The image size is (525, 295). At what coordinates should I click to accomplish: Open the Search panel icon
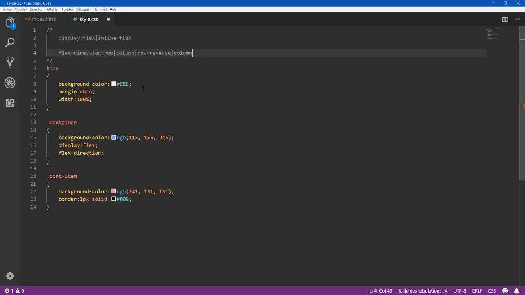[x=10, y=42]
